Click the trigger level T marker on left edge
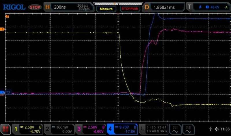231x136 pixels. pyautogui.click(x=2, y=29)
